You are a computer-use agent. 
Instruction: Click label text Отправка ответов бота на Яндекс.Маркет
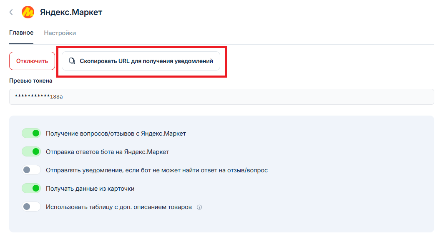(x=108, y=152)
